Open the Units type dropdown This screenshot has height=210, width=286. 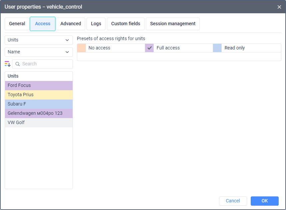(39, 40)
